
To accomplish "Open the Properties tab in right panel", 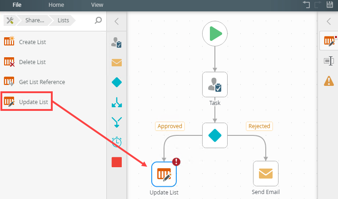I will pyautogui.click(x=329, y=61).
